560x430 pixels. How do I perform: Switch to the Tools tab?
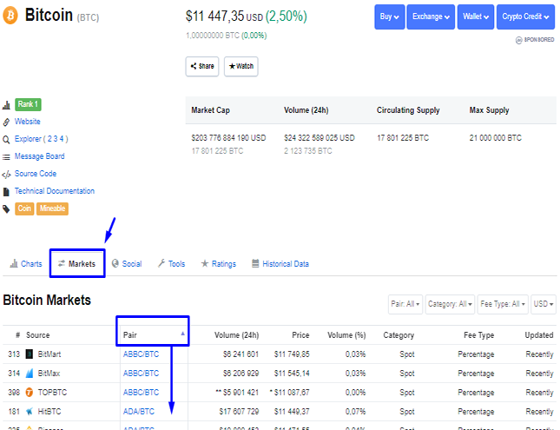click(171, 264)
